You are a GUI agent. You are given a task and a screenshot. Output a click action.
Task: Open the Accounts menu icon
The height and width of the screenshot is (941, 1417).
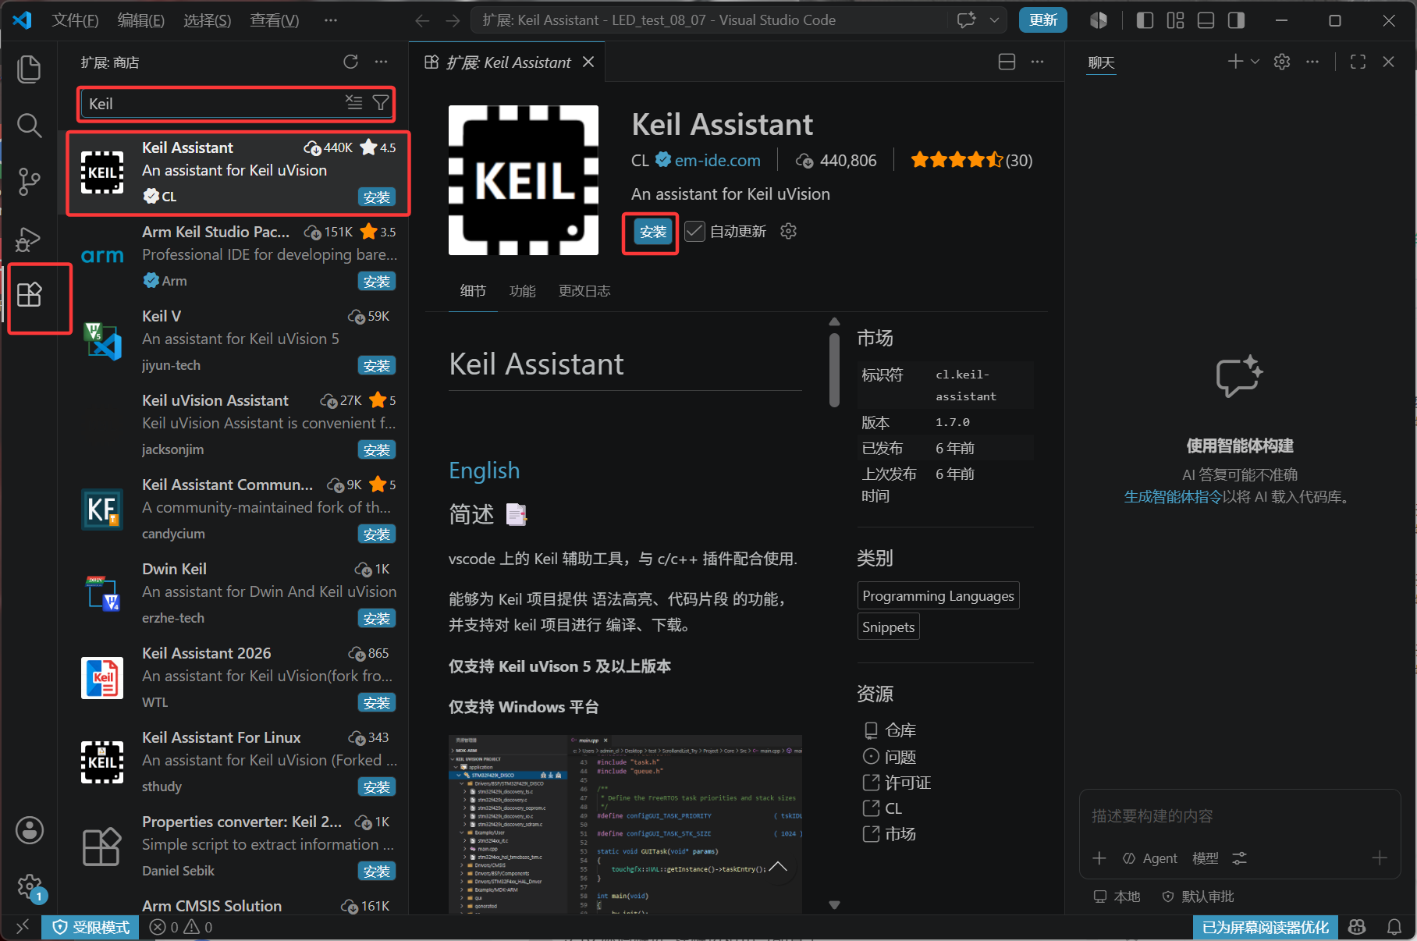click(x=30, y=830)
